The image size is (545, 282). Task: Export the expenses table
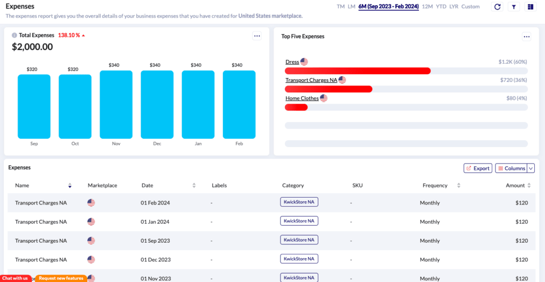point(477,168)
